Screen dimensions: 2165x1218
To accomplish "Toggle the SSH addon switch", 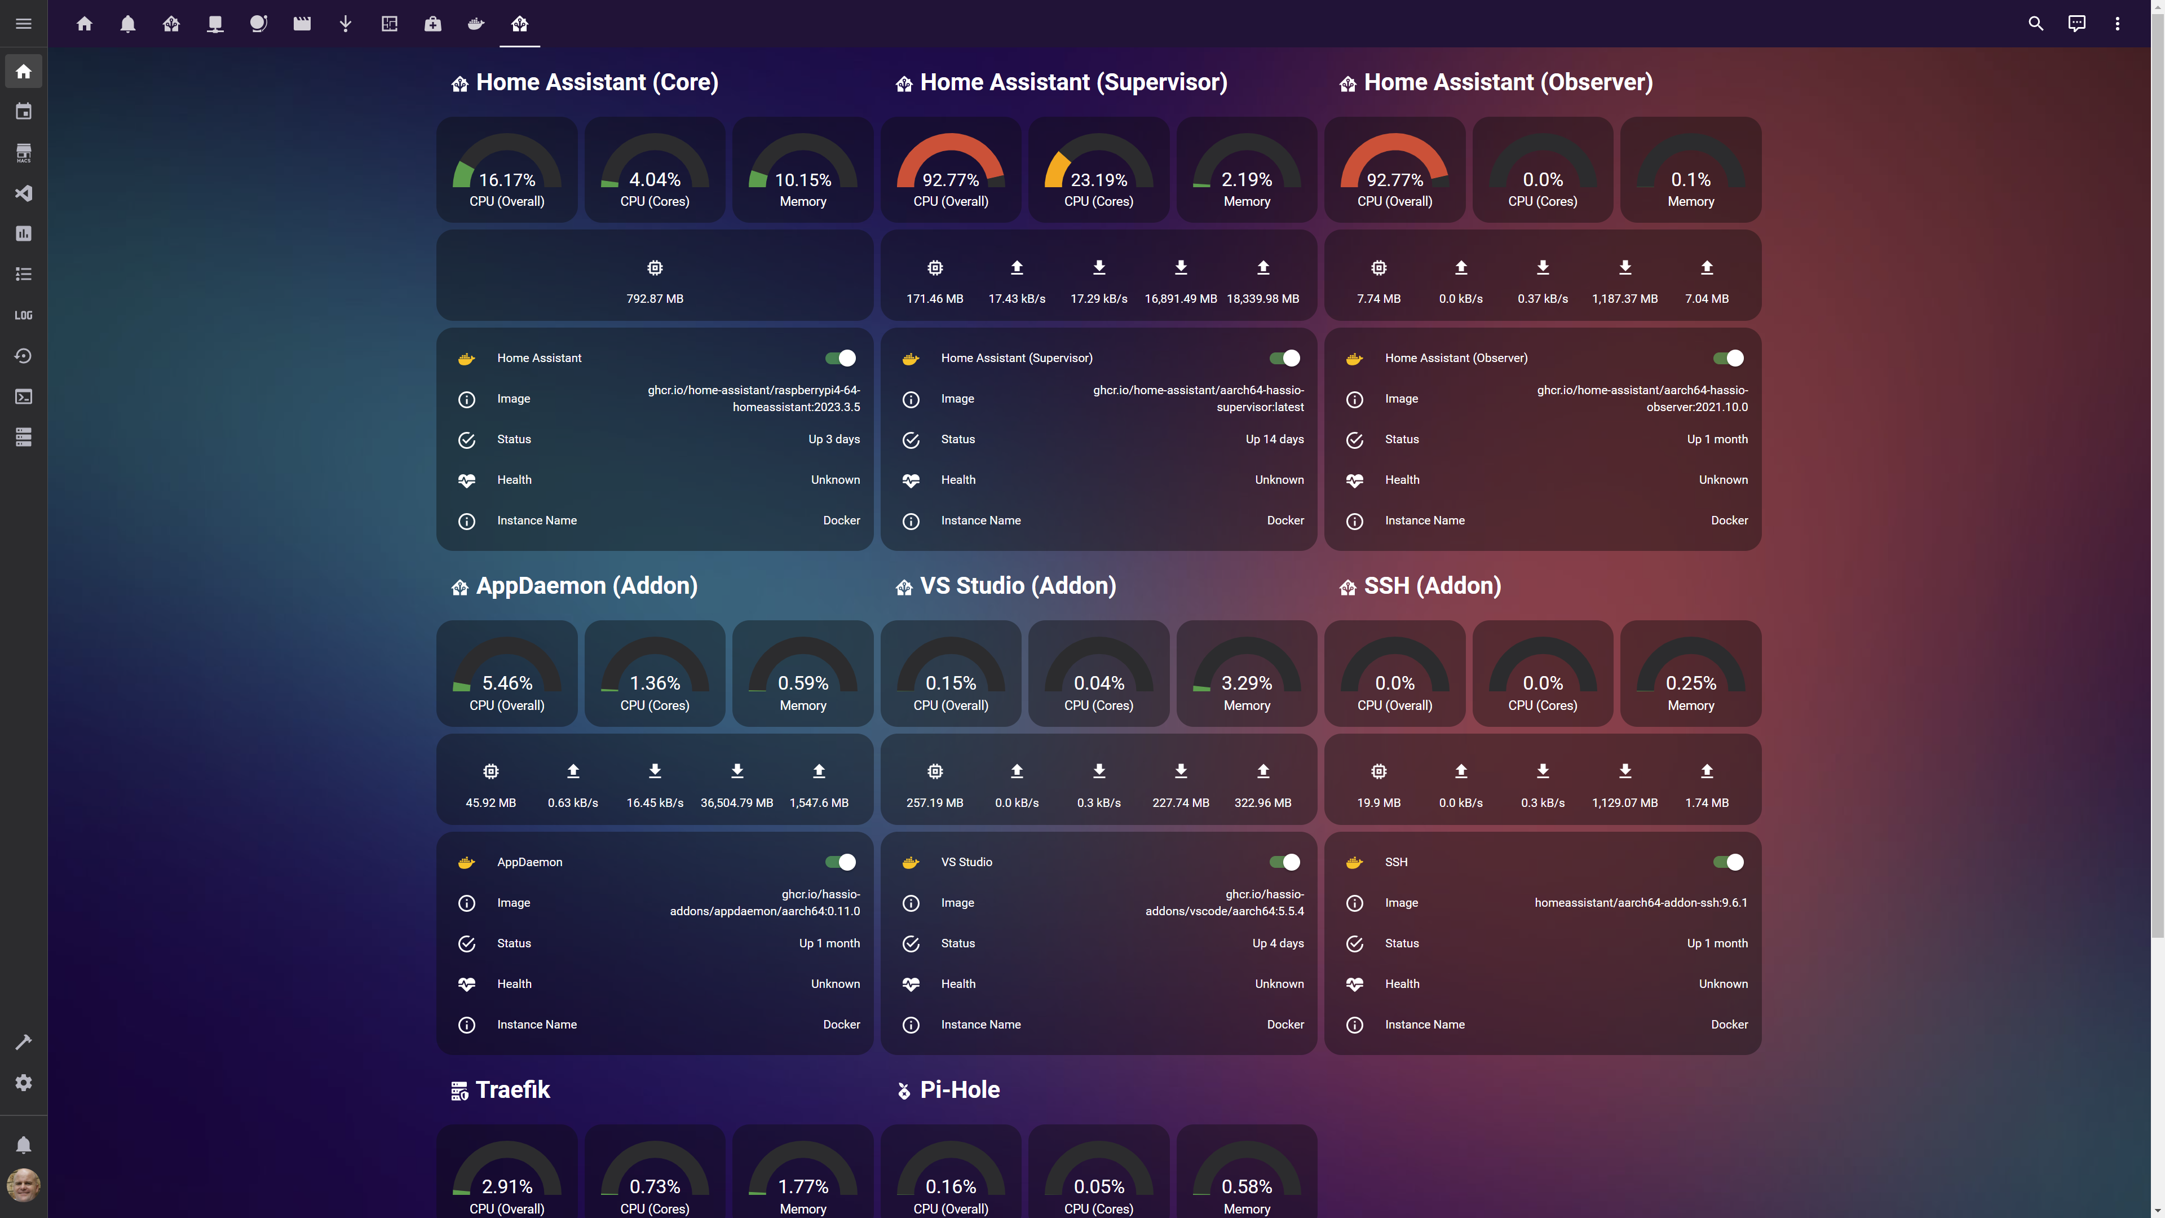I will pos(1728,862).
